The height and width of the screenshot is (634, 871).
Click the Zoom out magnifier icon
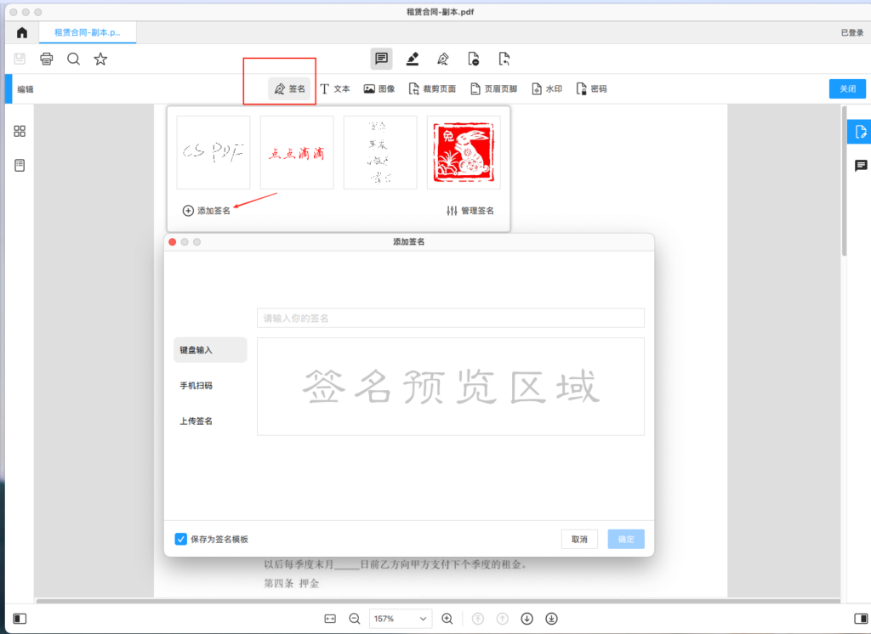(355, 619)
